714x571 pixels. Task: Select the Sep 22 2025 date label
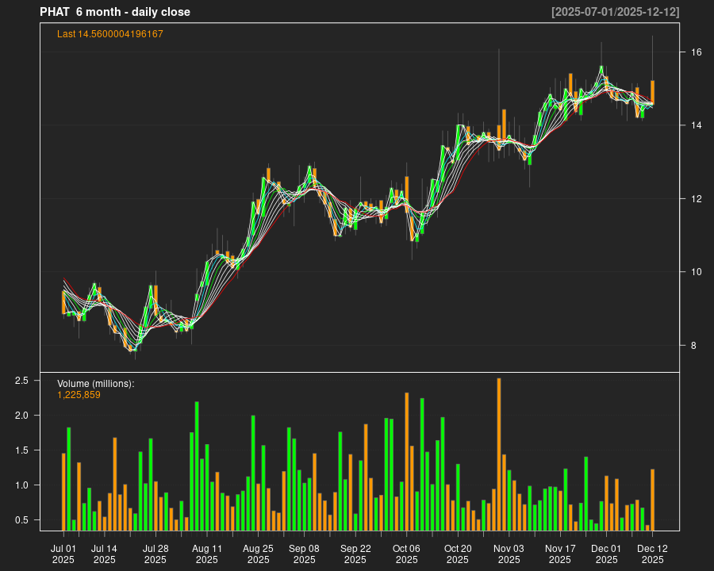355,554
